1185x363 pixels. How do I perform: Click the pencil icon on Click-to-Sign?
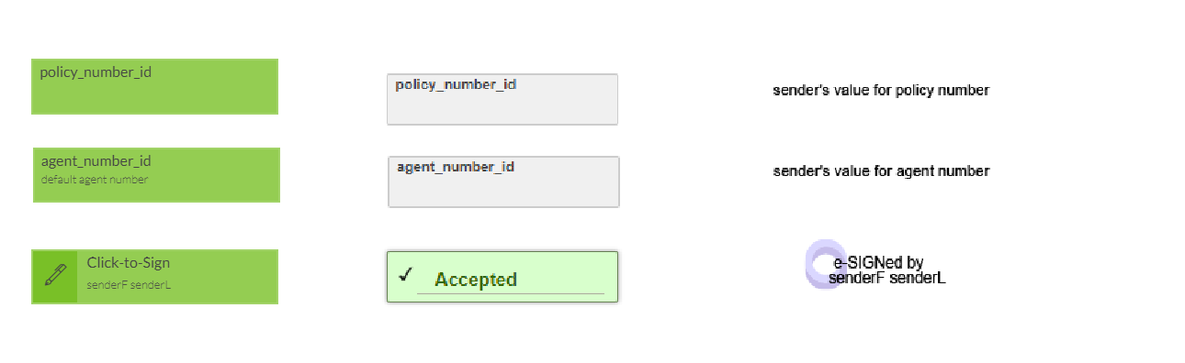(x=55, y=276)
